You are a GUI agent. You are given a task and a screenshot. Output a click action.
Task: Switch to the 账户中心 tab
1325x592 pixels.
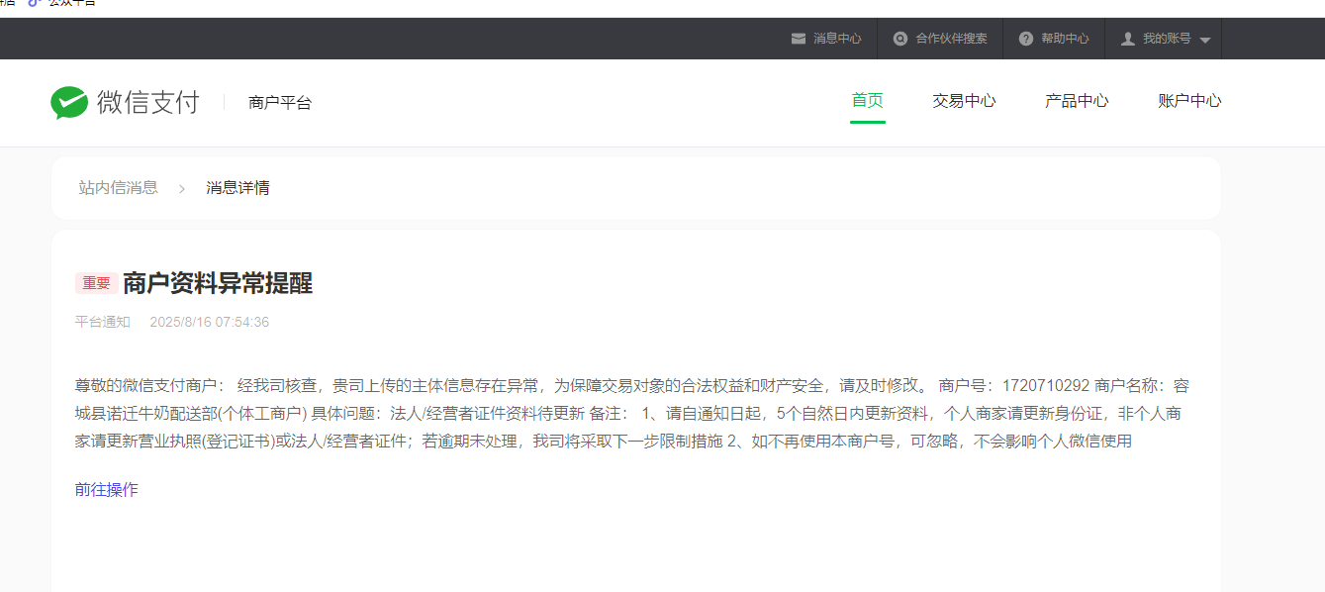tap(1189, 101)
